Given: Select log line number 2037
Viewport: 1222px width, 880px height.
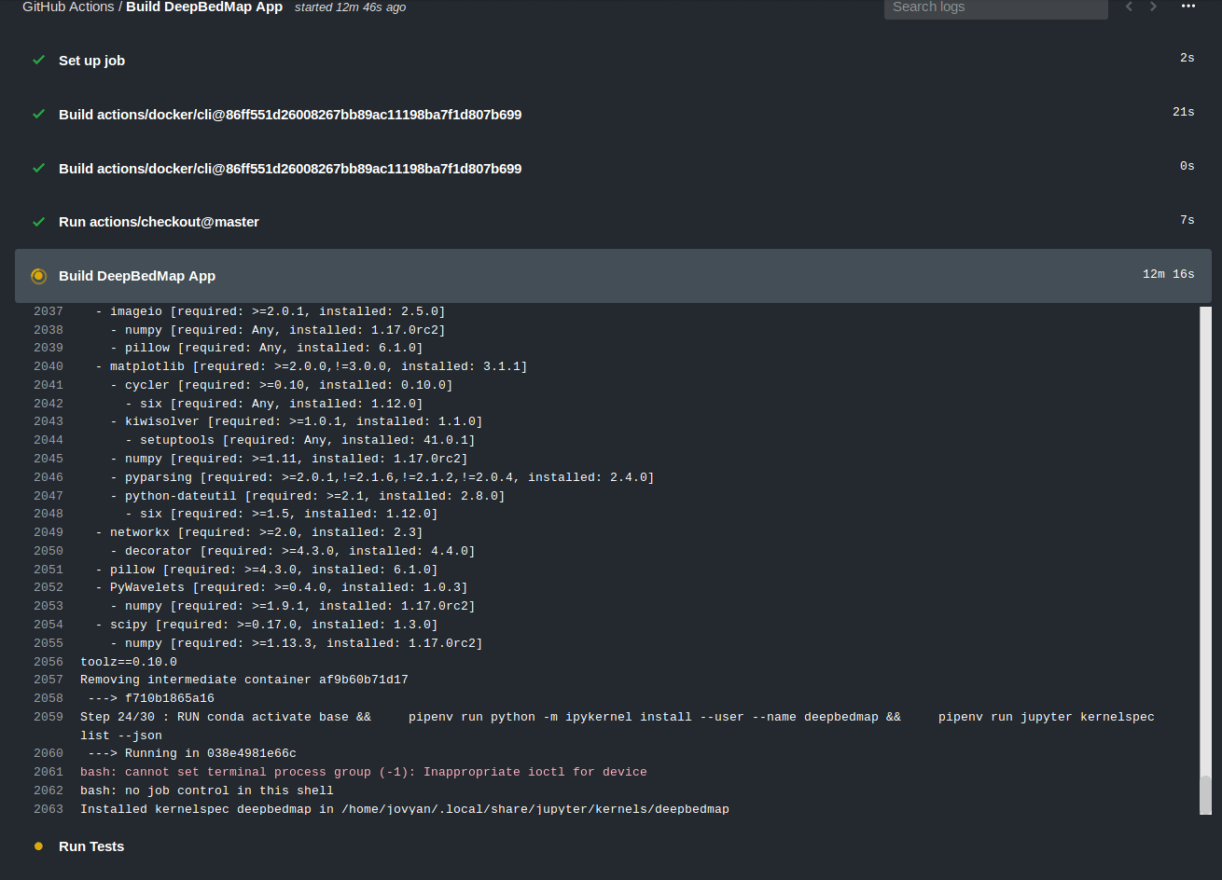Looking at the screenshot, I should (49, 311).
